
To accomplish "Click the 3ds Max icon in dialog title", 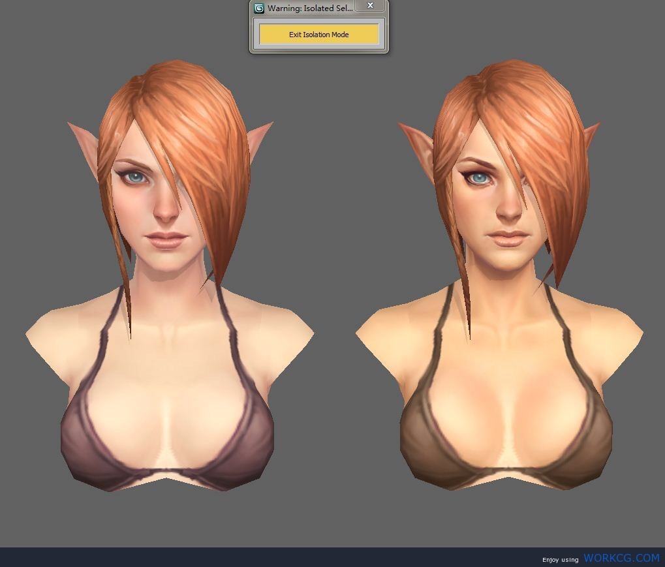I will (258, 8).
